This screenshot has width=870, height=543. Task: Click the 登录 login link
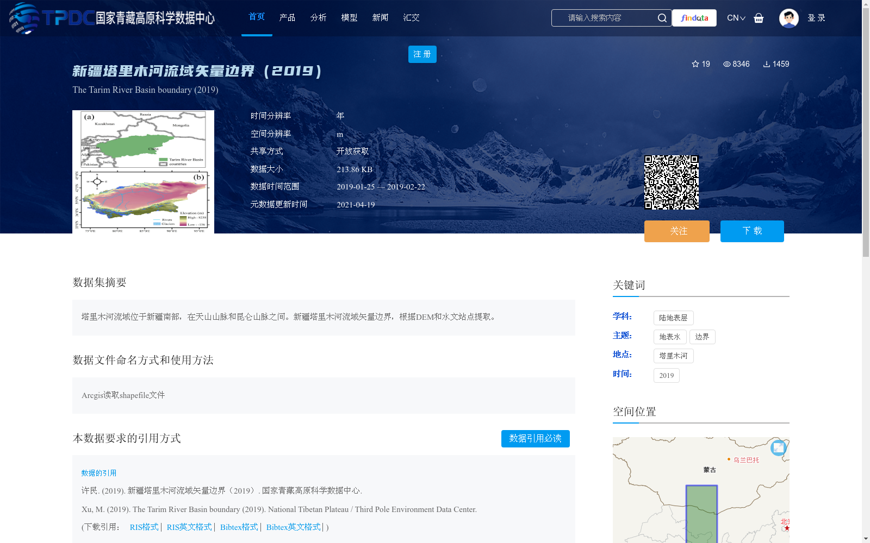pyautogui.click(x=816, y=18)
